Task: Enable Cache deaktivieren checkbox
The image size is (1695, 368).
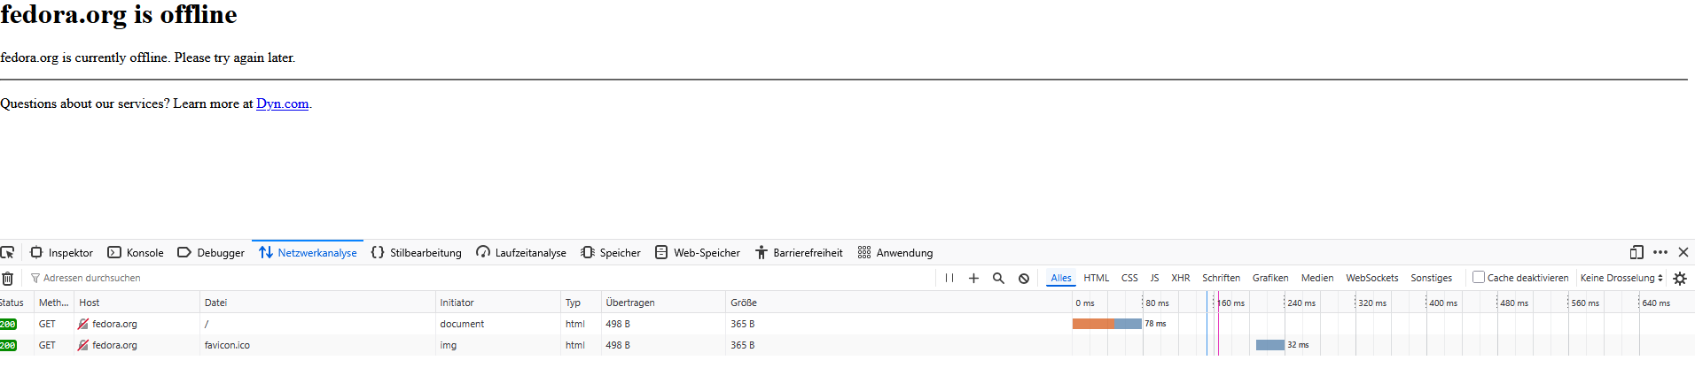Action: pyautogui.click(x=1479, y=277)
